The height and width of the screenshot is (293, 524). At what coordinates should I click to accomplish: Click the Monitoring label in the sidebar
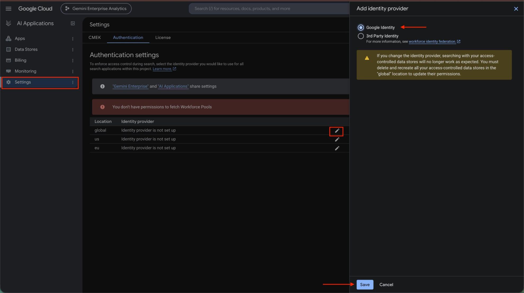pos(25,71)
